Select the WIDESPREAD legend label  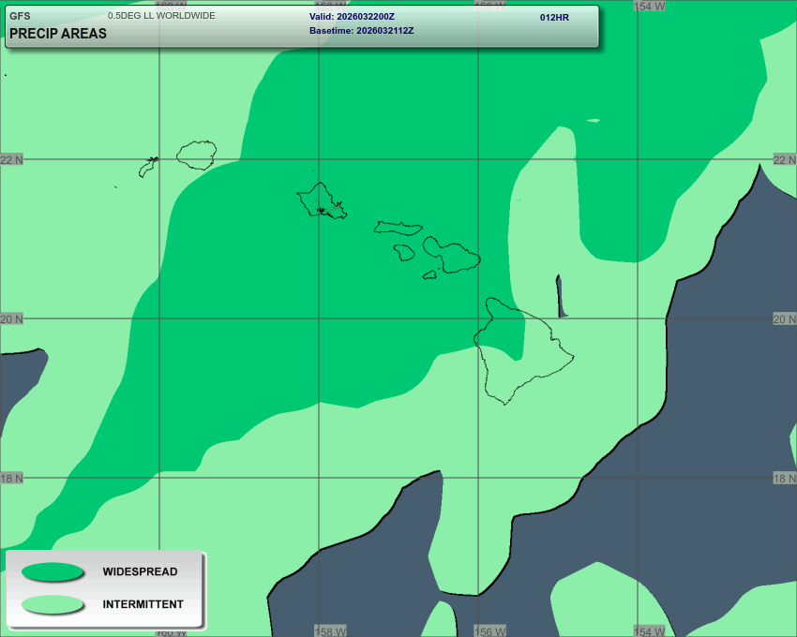point(140,571)
